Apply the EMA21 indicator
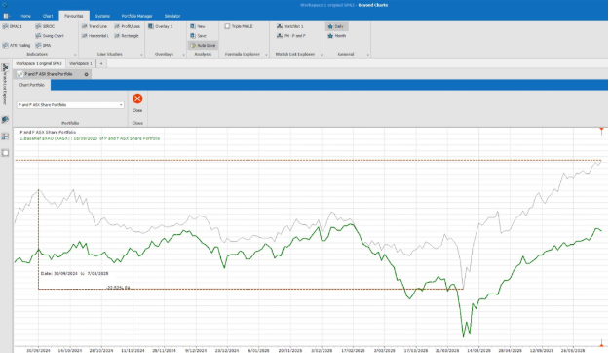610x353 pixels. (12, 26)
